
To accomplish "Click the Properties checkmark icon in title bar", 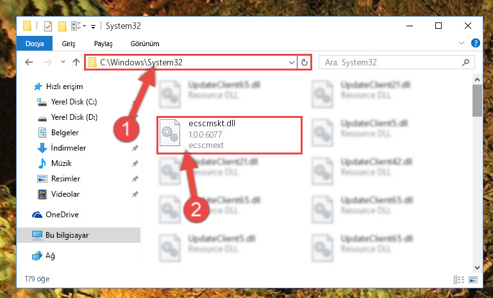I will click(x=48, y=26).
